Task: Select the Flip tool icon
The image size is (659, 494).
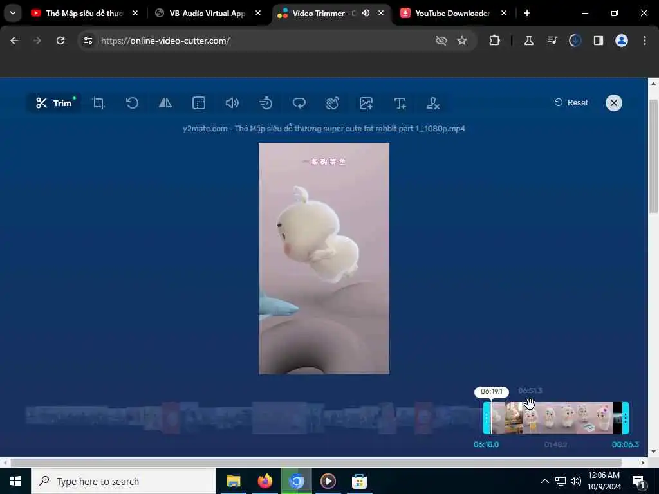Action: (165, 103)
